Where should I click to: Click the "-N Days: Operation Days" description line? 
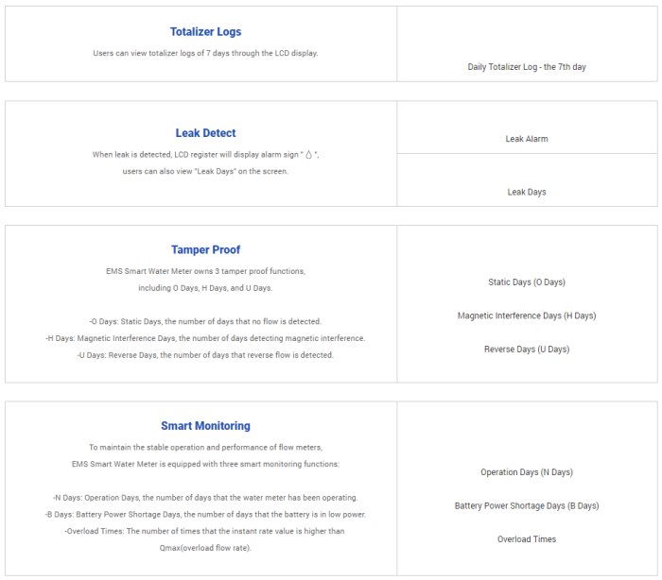[x=205, y=497]
